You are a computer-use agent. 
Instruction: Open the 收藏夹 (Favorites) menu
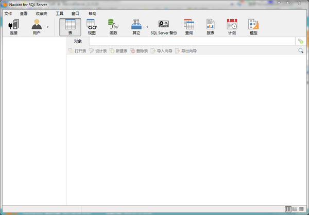41,13
